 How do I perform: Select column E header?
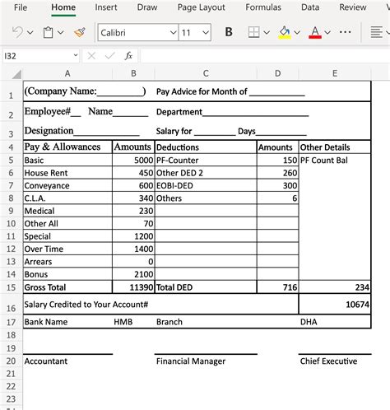click(335, 73)
